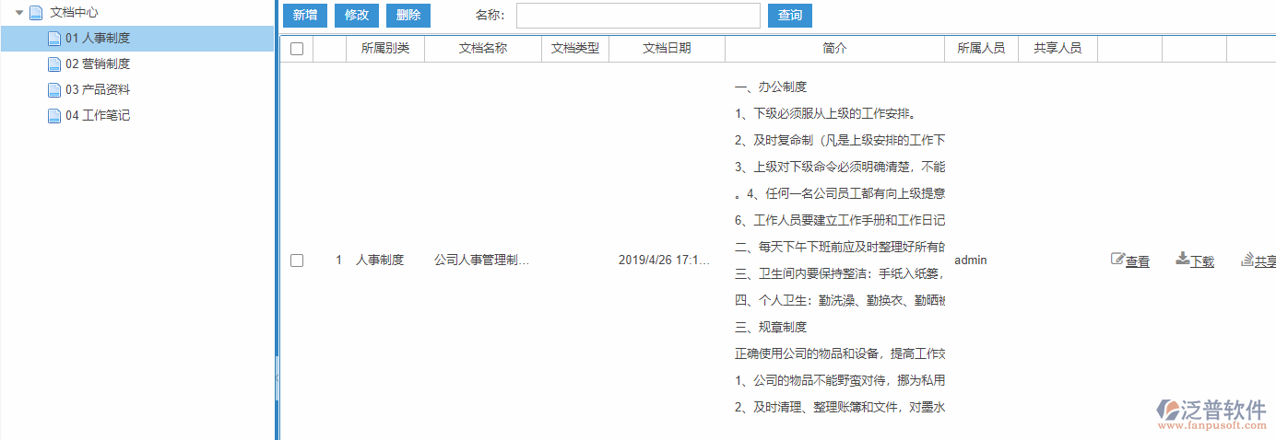Click the 文档中心 root folder icon

[36, 13]
